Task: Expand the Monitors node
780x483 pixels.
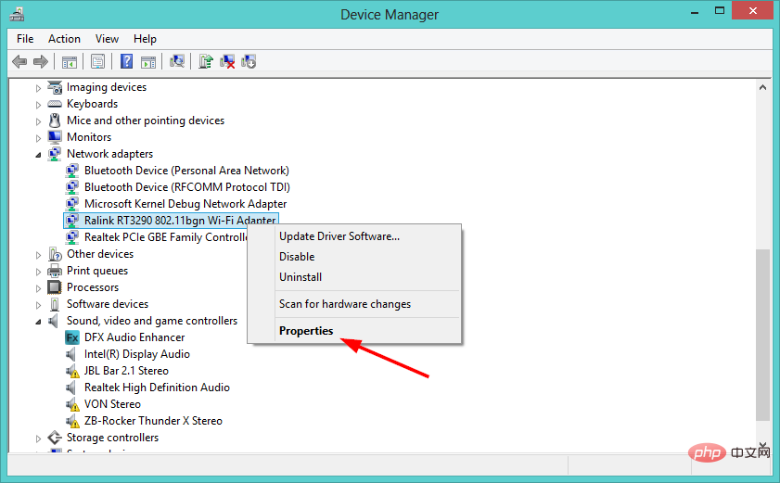Action: 38,138
